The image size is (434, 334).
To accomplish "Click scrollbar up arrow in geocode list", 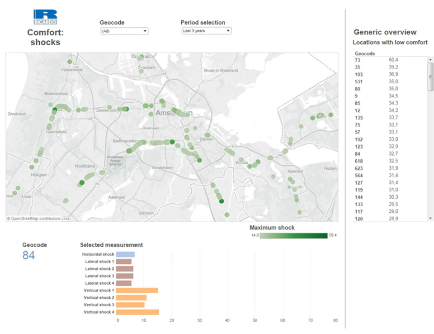I will tap(430, 59).
